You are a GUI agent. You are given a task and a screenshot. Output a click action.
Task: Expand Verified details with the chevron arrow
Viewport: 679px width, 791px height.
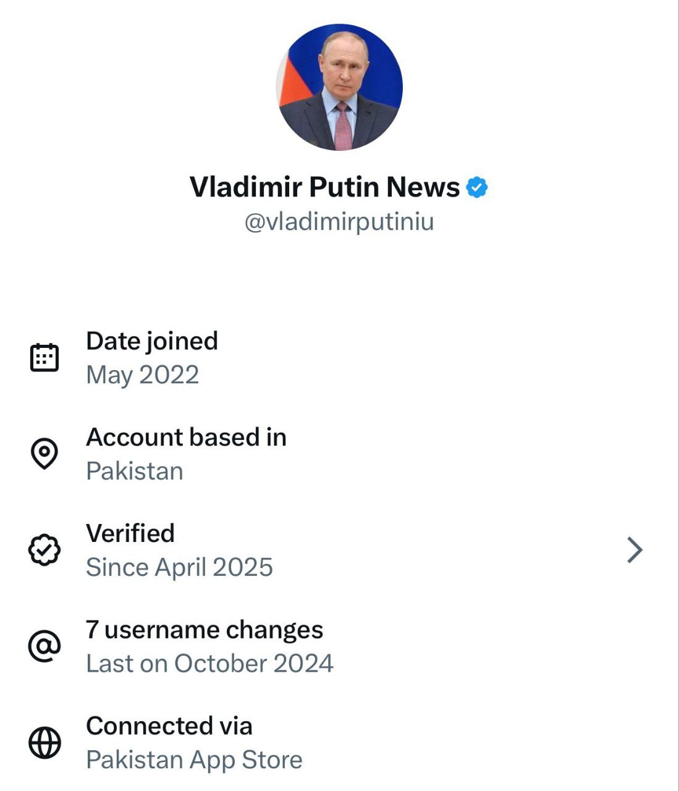635,550
